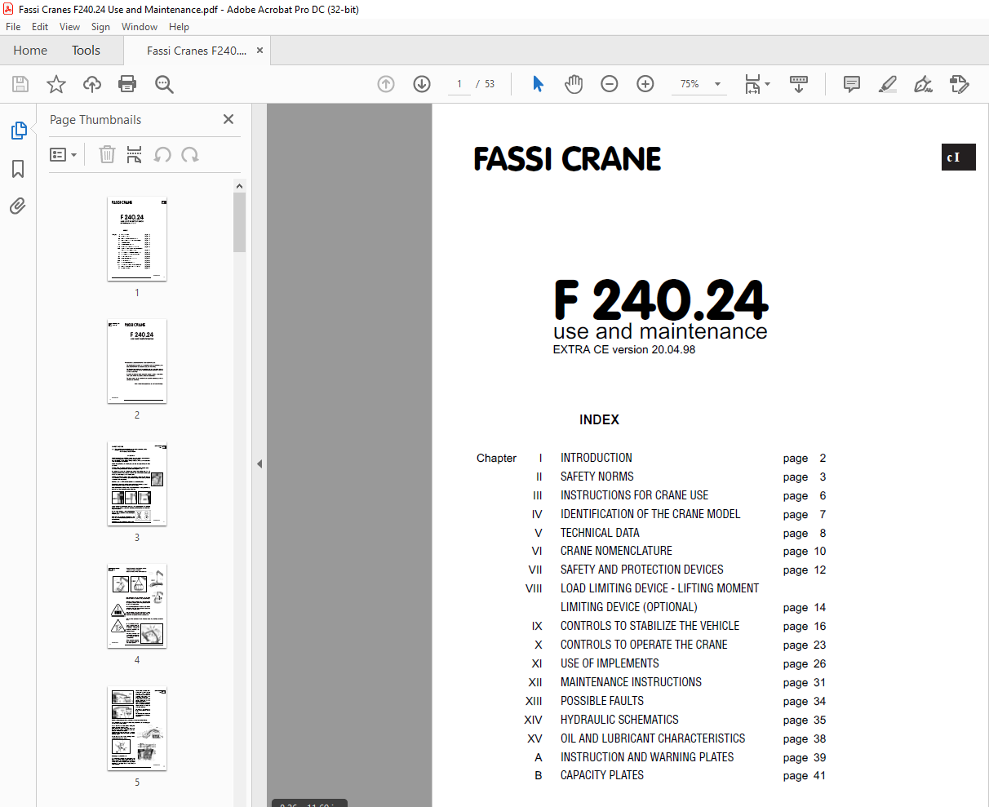Open the Attachments paperclip panel

pyautogui.click(x=18, y=206)
